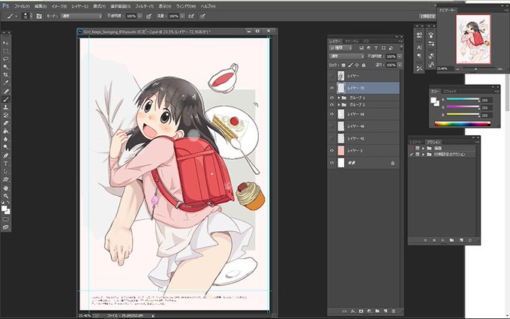
Task: Select the Clone Stamp tool
Action: pos(5,107)
